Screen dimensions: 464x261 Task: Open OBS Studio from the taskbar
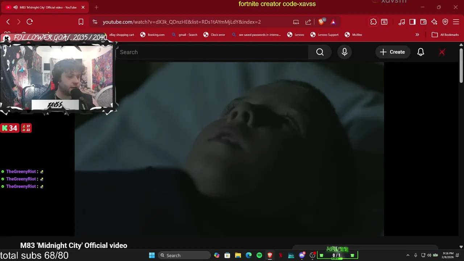tap(312, 255)
